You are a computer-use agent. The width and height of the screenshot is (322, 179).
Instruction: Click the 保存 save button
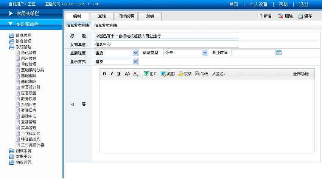point(305,16)
